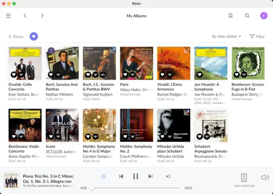Click heart icon on Mitsuko Uchida plays Schubert cover
The image size is (273, 194).
tap(162, 137)
